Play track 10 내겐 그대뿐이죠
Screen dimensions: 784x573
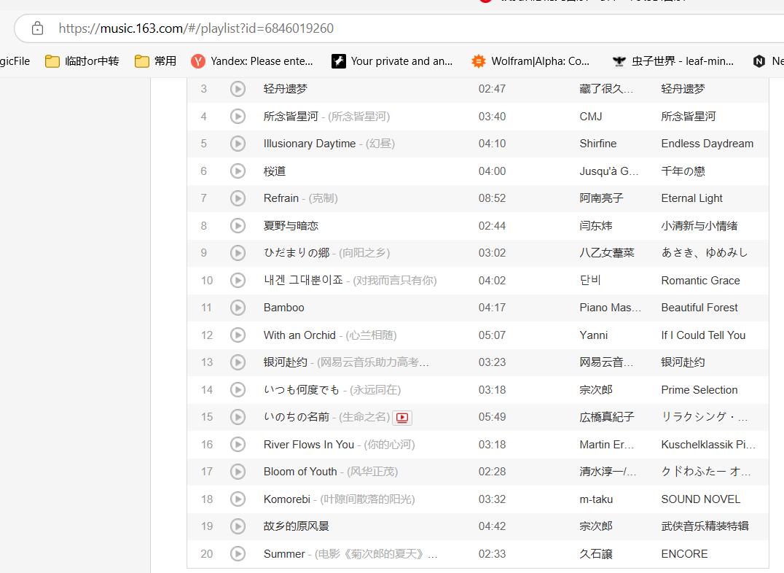[x=238, y=280]
